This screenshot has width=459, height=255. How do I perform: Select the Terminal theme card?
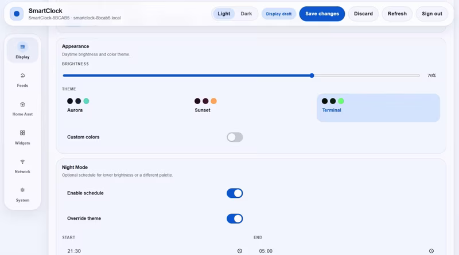pos(378,107)
